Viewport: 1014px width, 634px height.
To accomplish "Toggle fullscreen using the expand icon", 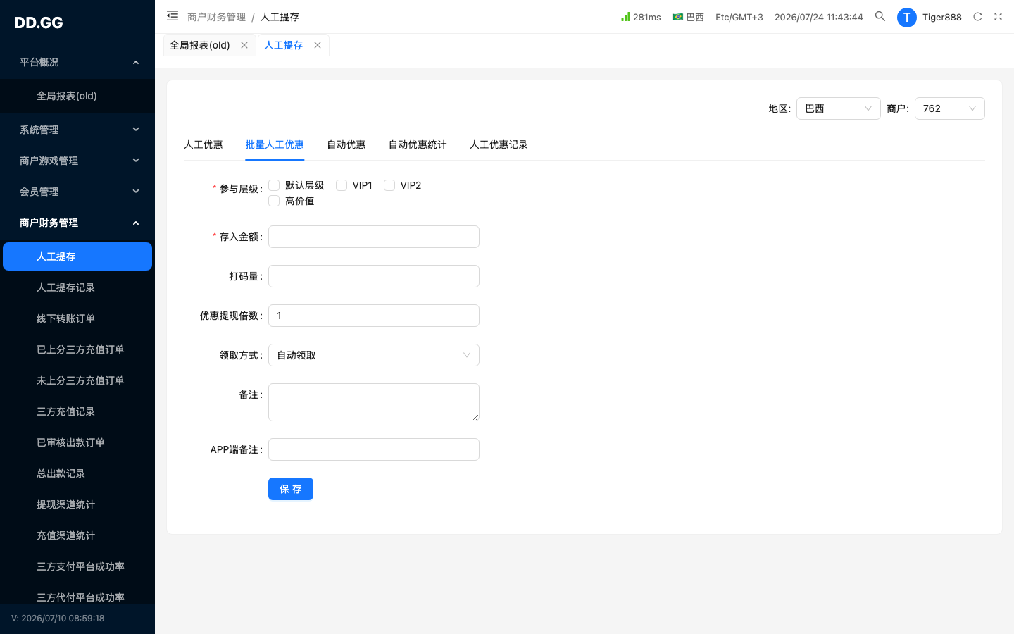I will click(x=998, y=16).
